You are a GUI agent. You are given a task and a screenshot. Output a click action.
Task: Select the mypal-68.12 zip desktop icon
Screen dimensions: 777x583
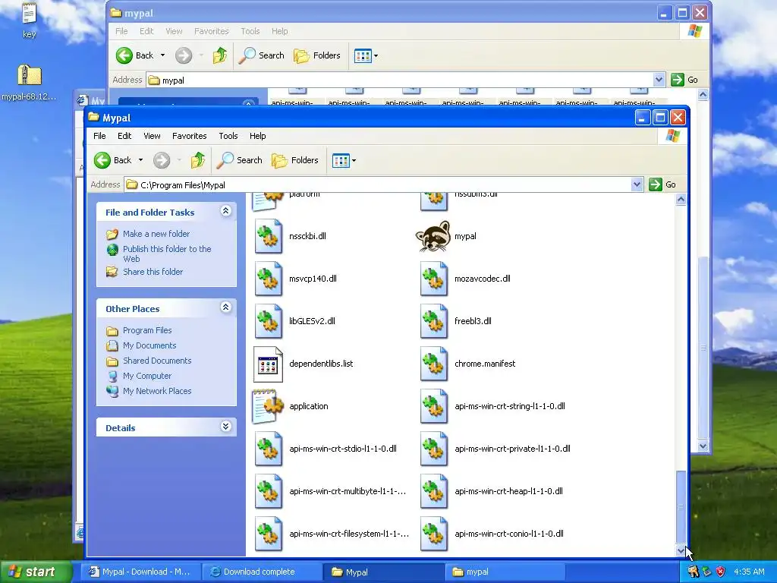[30, 83]
